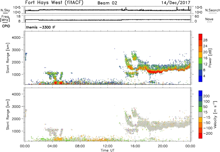Click the 'N.Search' dotted-line legend label
Screen dimensions: 220x152
click(212, 10)
